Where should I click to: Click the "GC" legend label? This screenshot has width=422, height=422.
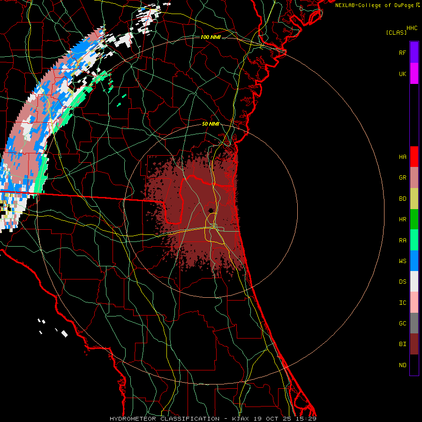pos(402,324)
